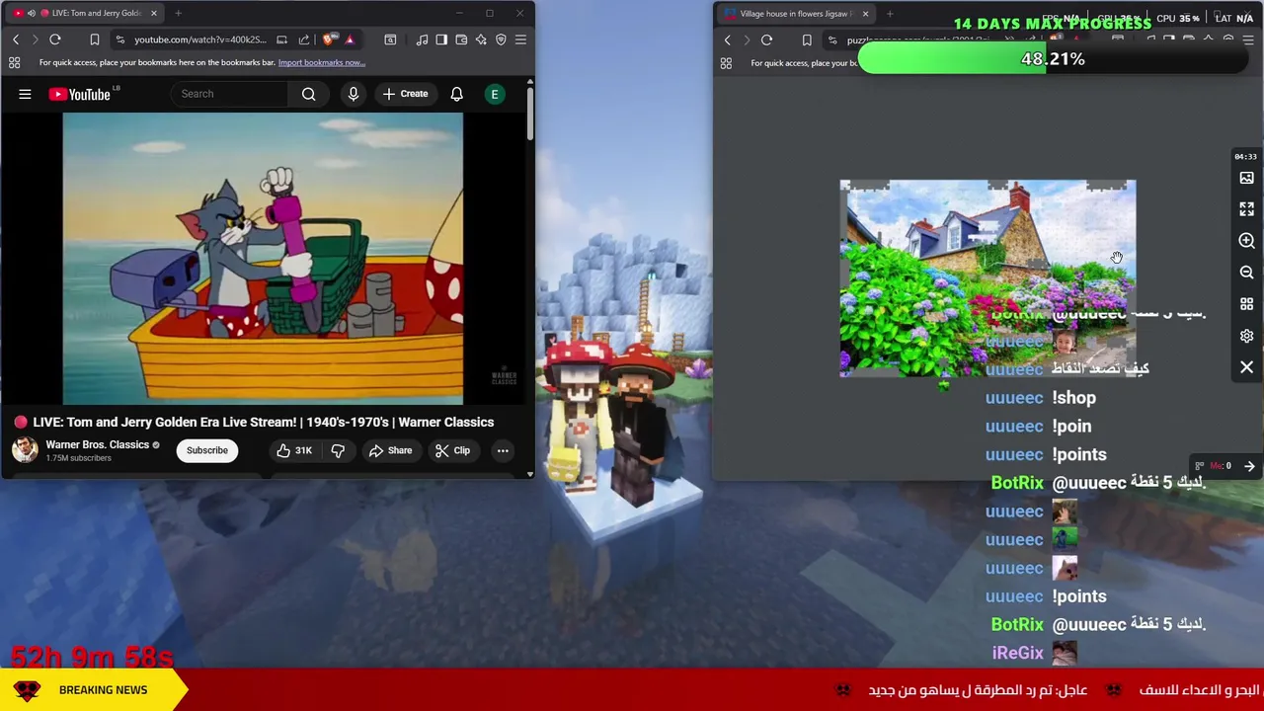This screenshot has width=1264, height=711.
Task: Arrange puzzle pieces with grid icon
Action: click(x=1246, y=304)
